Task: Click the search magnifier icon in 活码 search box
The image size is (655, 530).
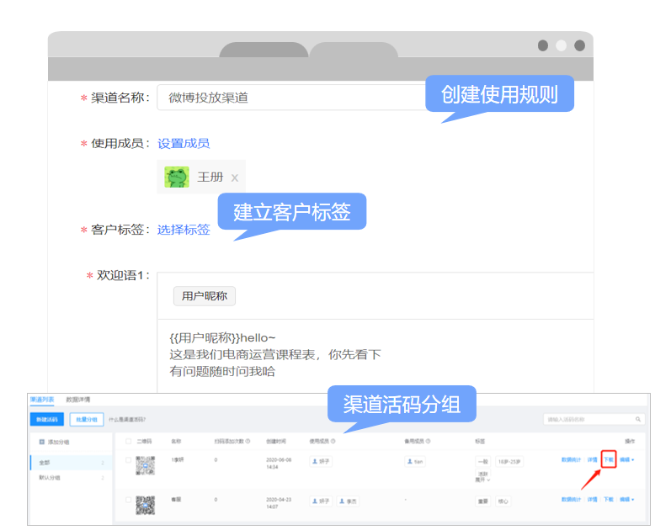Action: pyautogui.click(x=638, y=418)
